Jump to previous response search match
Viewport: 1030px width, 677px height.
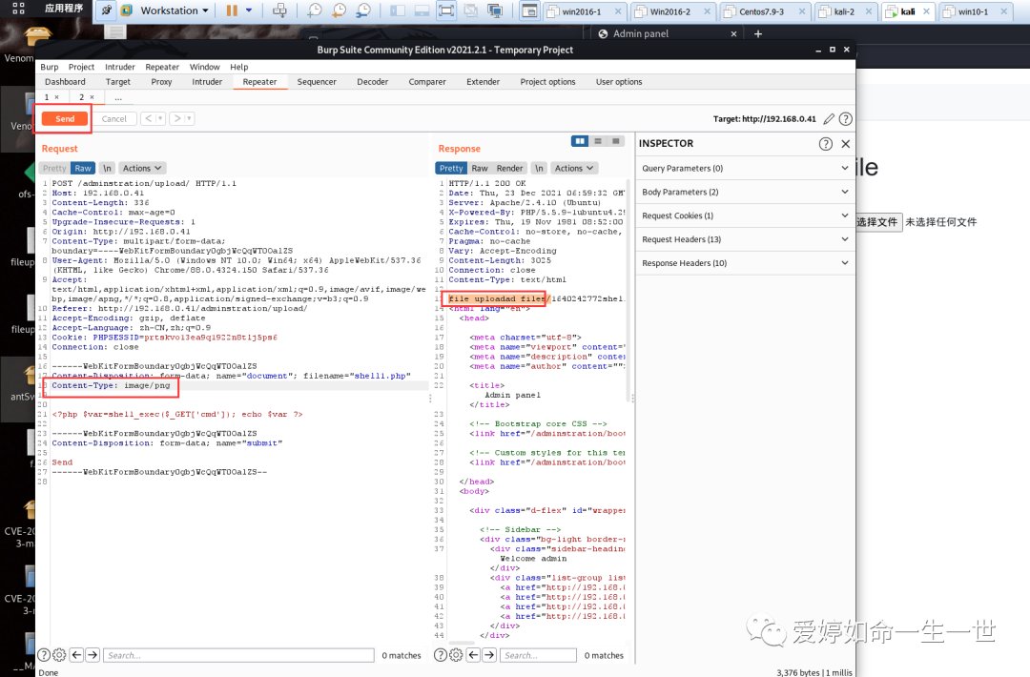473,655
